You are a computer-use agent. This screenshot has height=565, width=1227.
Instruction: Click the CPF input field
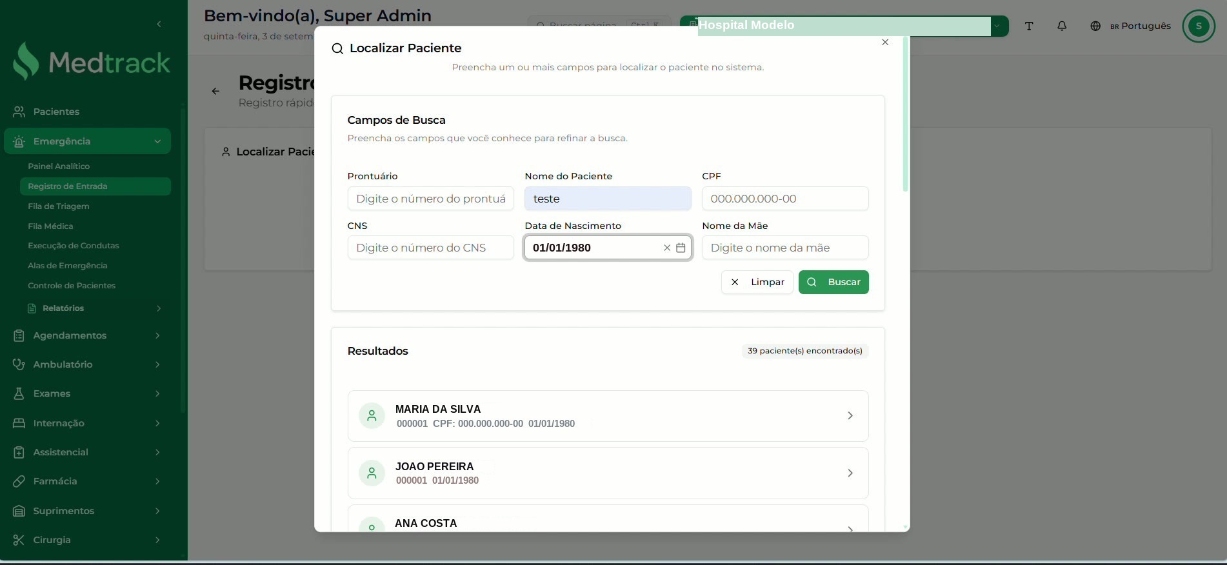coord(785,199)
